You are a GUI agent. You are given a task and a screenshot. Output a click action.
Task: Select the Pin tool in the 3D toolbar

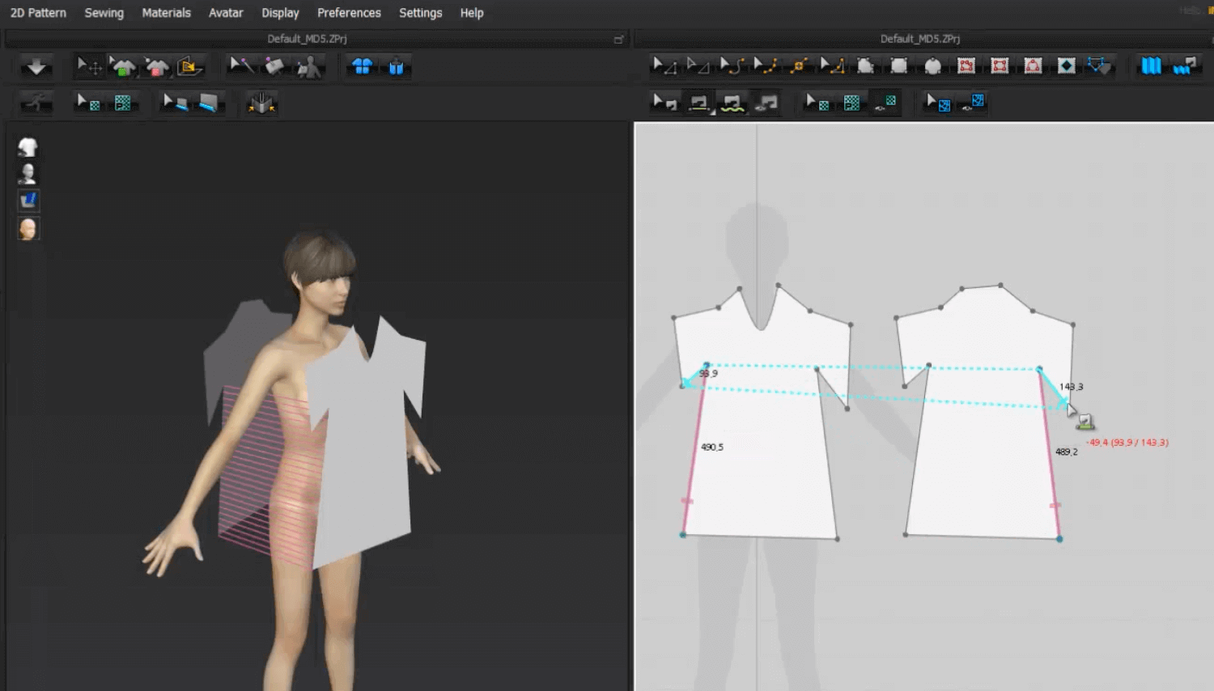pyautogui.click(x=241, y=66)
